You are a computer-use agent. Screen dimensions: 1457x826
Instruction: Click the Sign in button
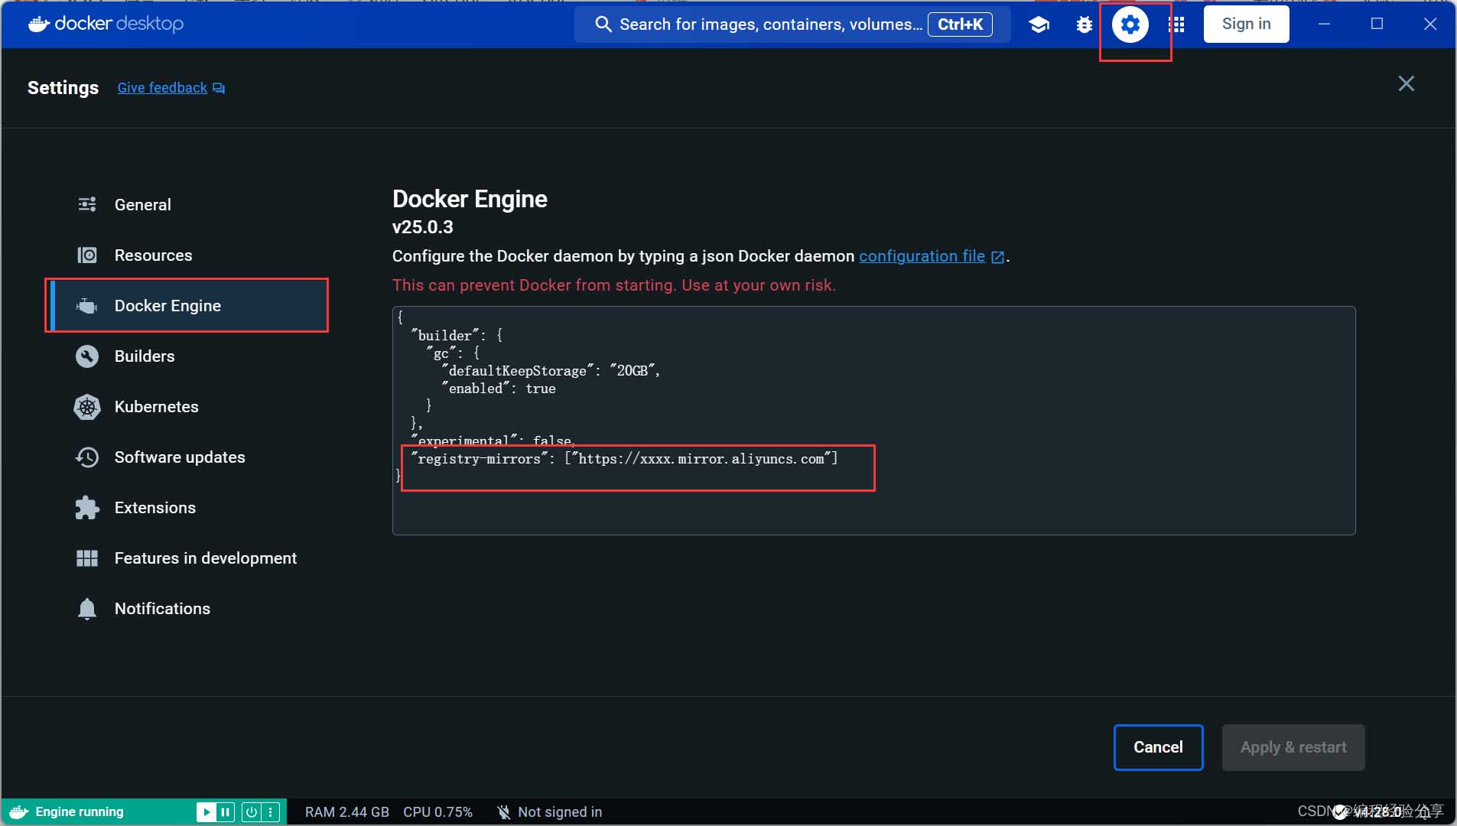coord(1246,24)
